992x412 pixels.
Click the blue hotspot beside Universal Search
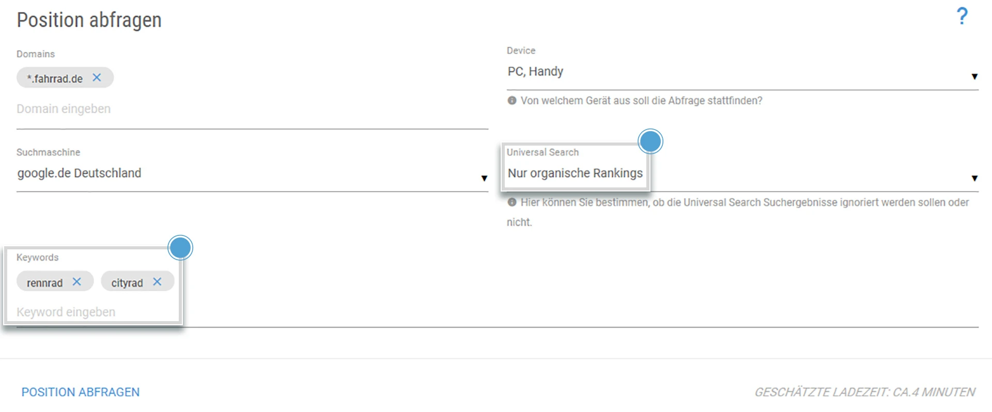650,141
